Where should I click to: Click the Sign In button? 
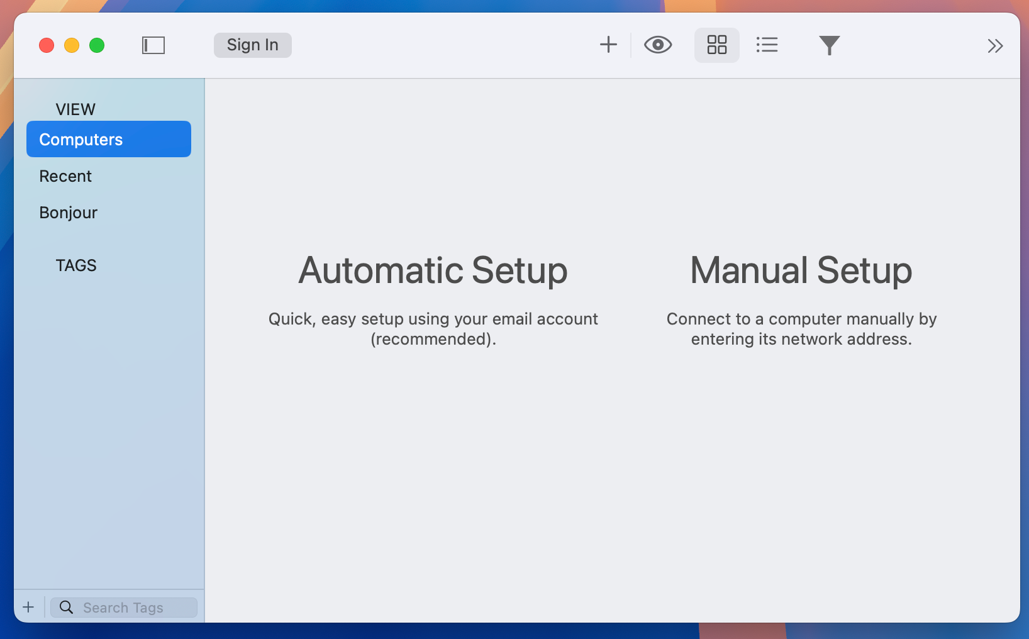click(x=252, y=45)
